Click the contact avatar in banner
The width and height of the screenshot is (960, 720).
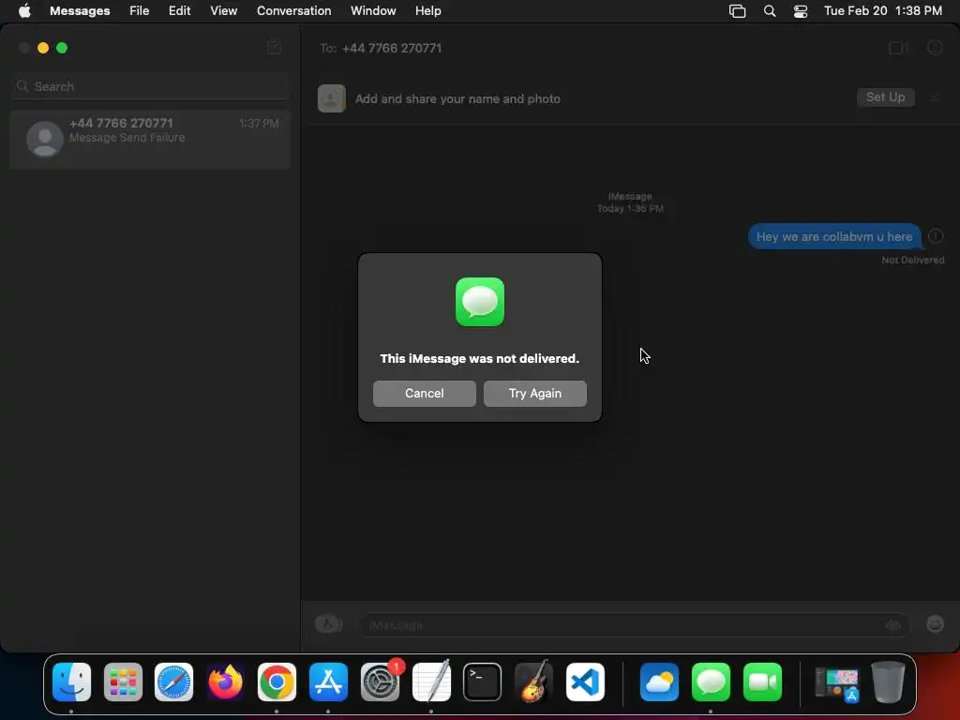coord(332,98)
